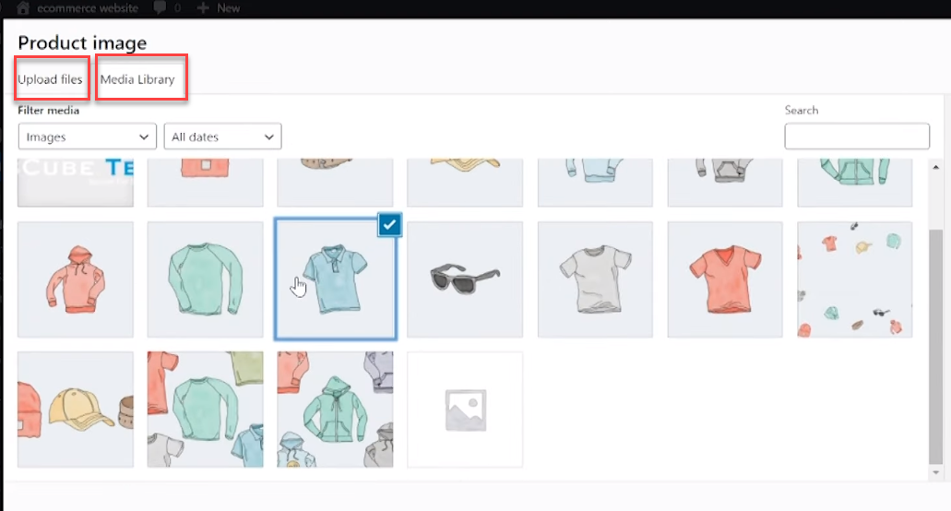Click the scrollbar up arrow
The width and height of the screenshot is (951, 511).
point(936,167)
